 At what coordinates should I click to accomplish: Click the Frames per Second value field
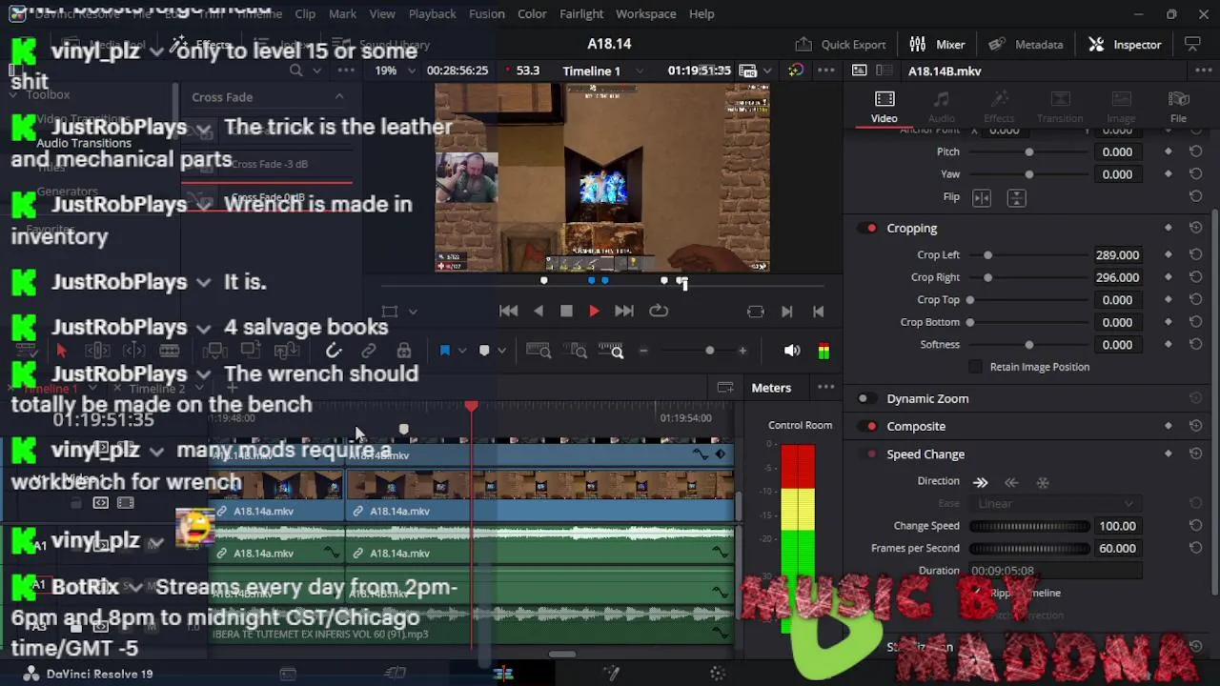(x=1117, y=549)
